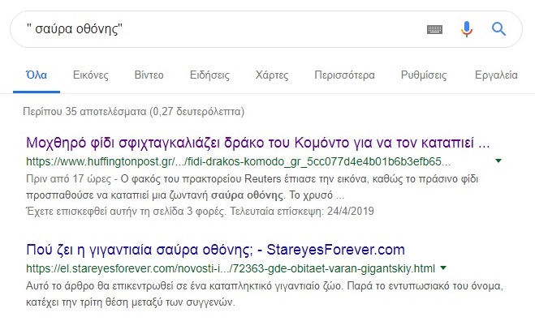
Task: Expand the stareyesforever result options arrow
Action: pyautogui.click(x=443, y=268)
